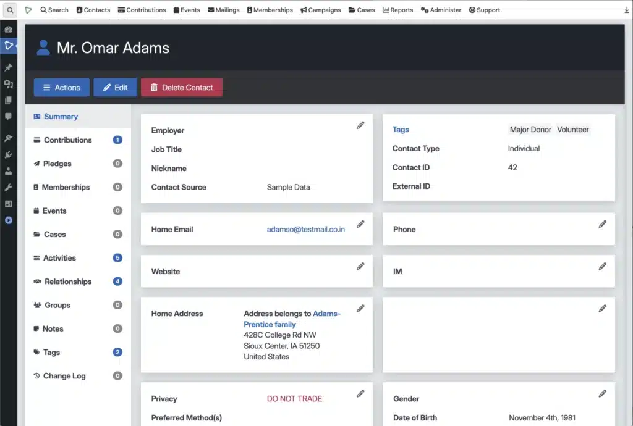The image size is (633, 426).
Task: Select Contributions in the contact sidebar
Action: (68, 140)
